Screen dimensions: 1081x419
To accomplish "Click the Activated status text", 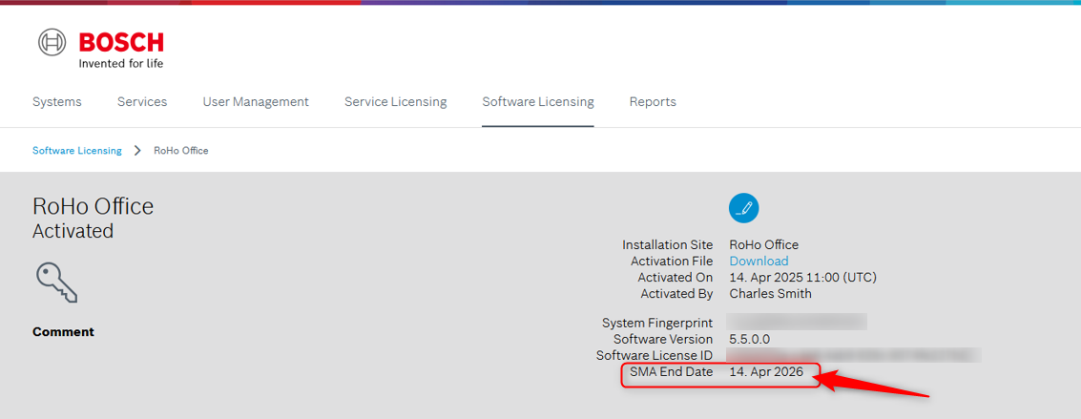I will point(73,231).
